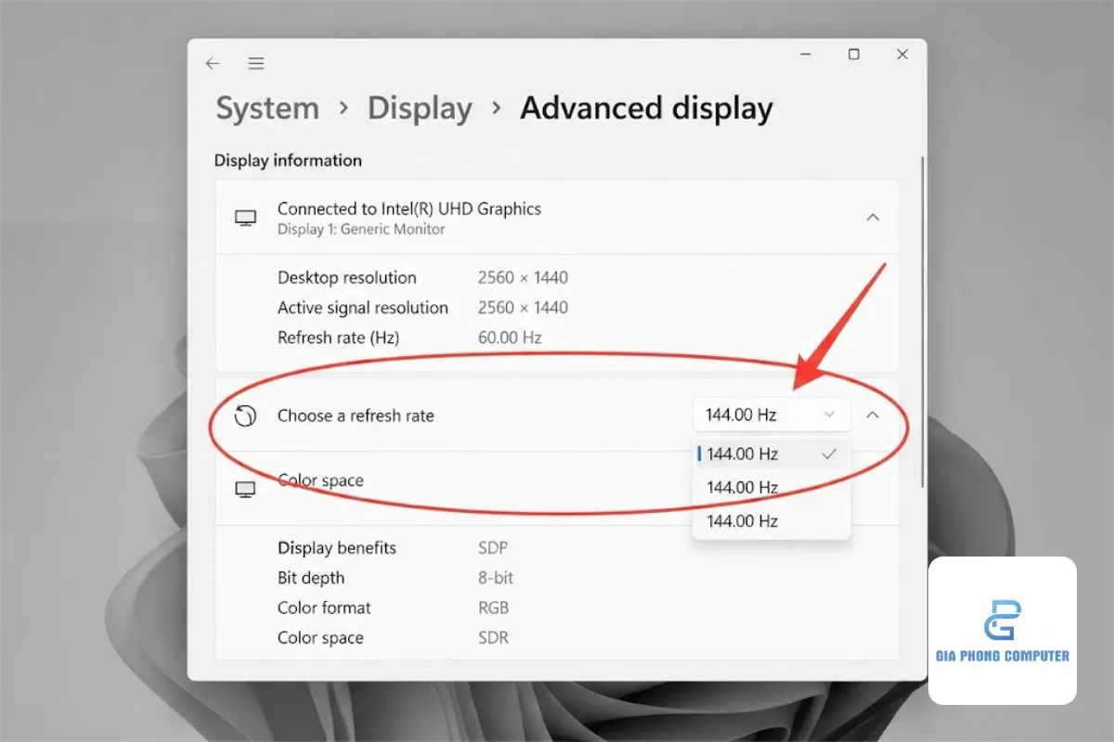Collapse the Connected to Intel(R) UHD Graphics section
Image resolution: width=1114 pixels, height=742 pixels.
(873, 217)
